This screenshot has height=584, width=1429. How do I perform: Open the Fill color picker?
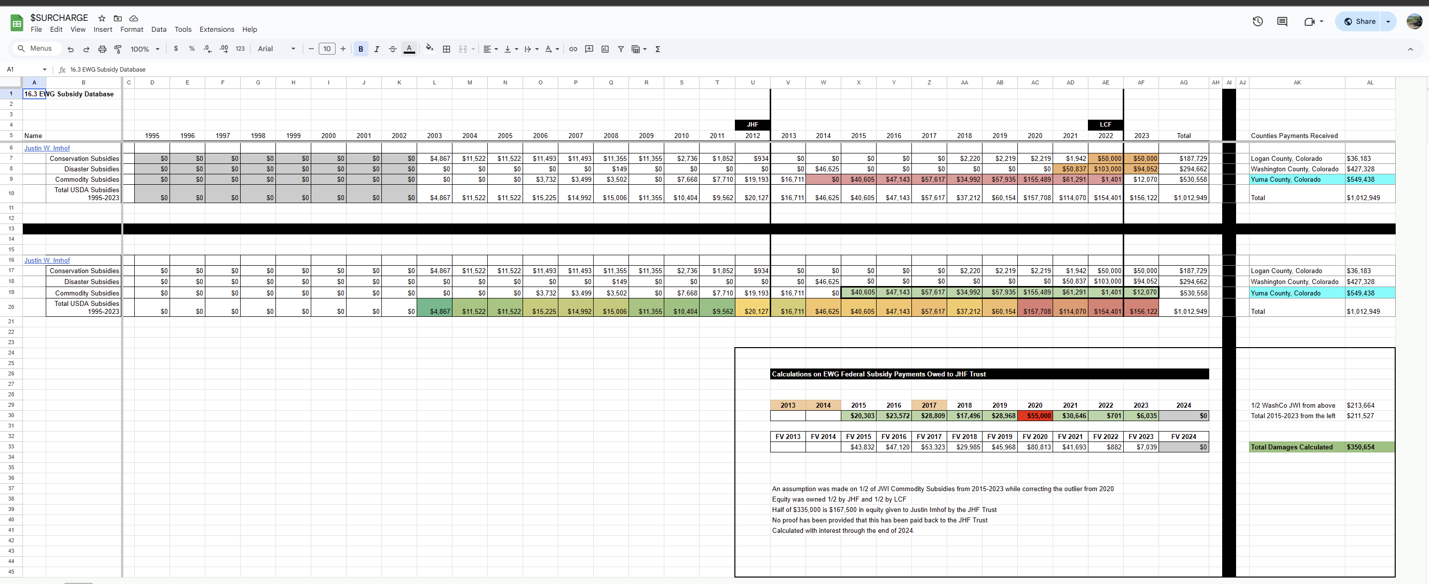pos(430,49)
